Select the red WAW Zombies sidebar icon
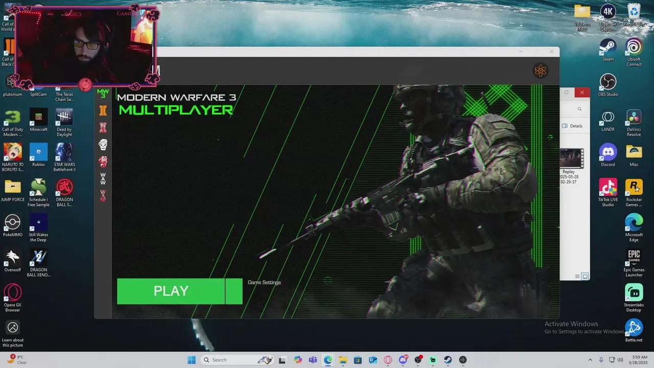 click(x=103, y=195)
